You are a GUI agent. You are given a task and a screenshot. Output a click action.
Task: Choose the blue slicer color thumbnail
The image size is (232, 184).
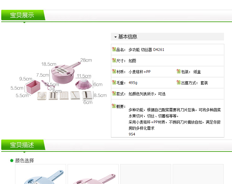click(x=41, y=174)
